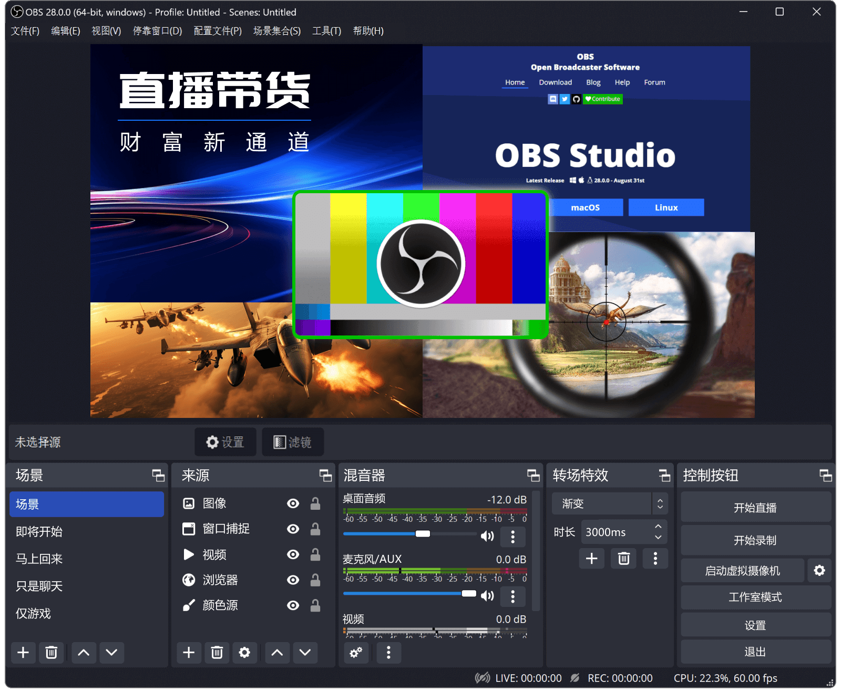Move source down in sources panel

click(305, 653)
